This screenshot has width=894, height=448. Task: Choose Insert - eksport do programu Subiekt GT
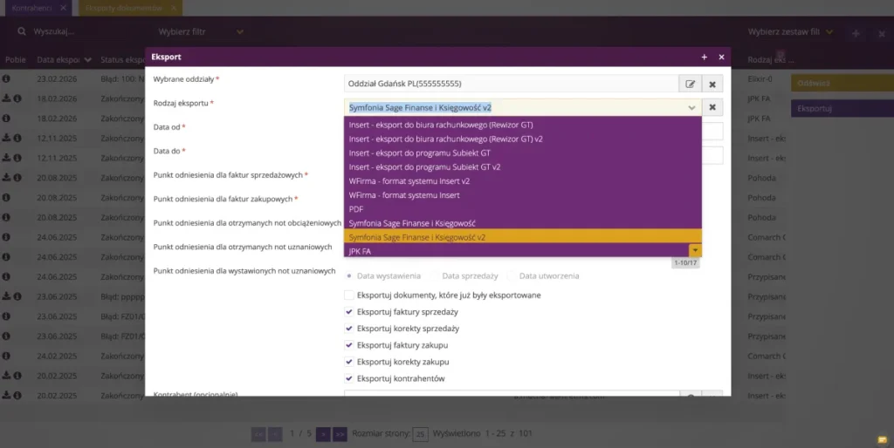(522, 153)
